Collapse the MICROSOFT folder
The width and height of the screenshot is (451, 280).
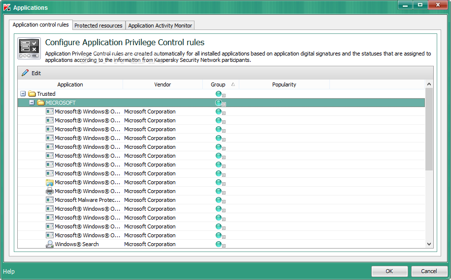pyautogui.click(x=32, y=103)
